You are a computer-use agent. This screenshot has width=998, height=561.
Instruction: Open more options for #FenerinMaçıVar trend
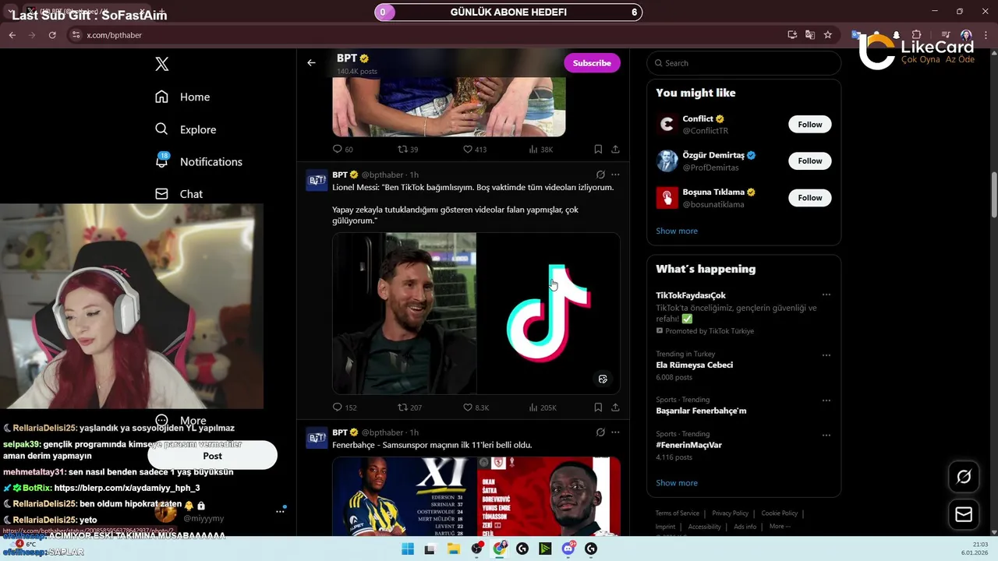[826, 435]
